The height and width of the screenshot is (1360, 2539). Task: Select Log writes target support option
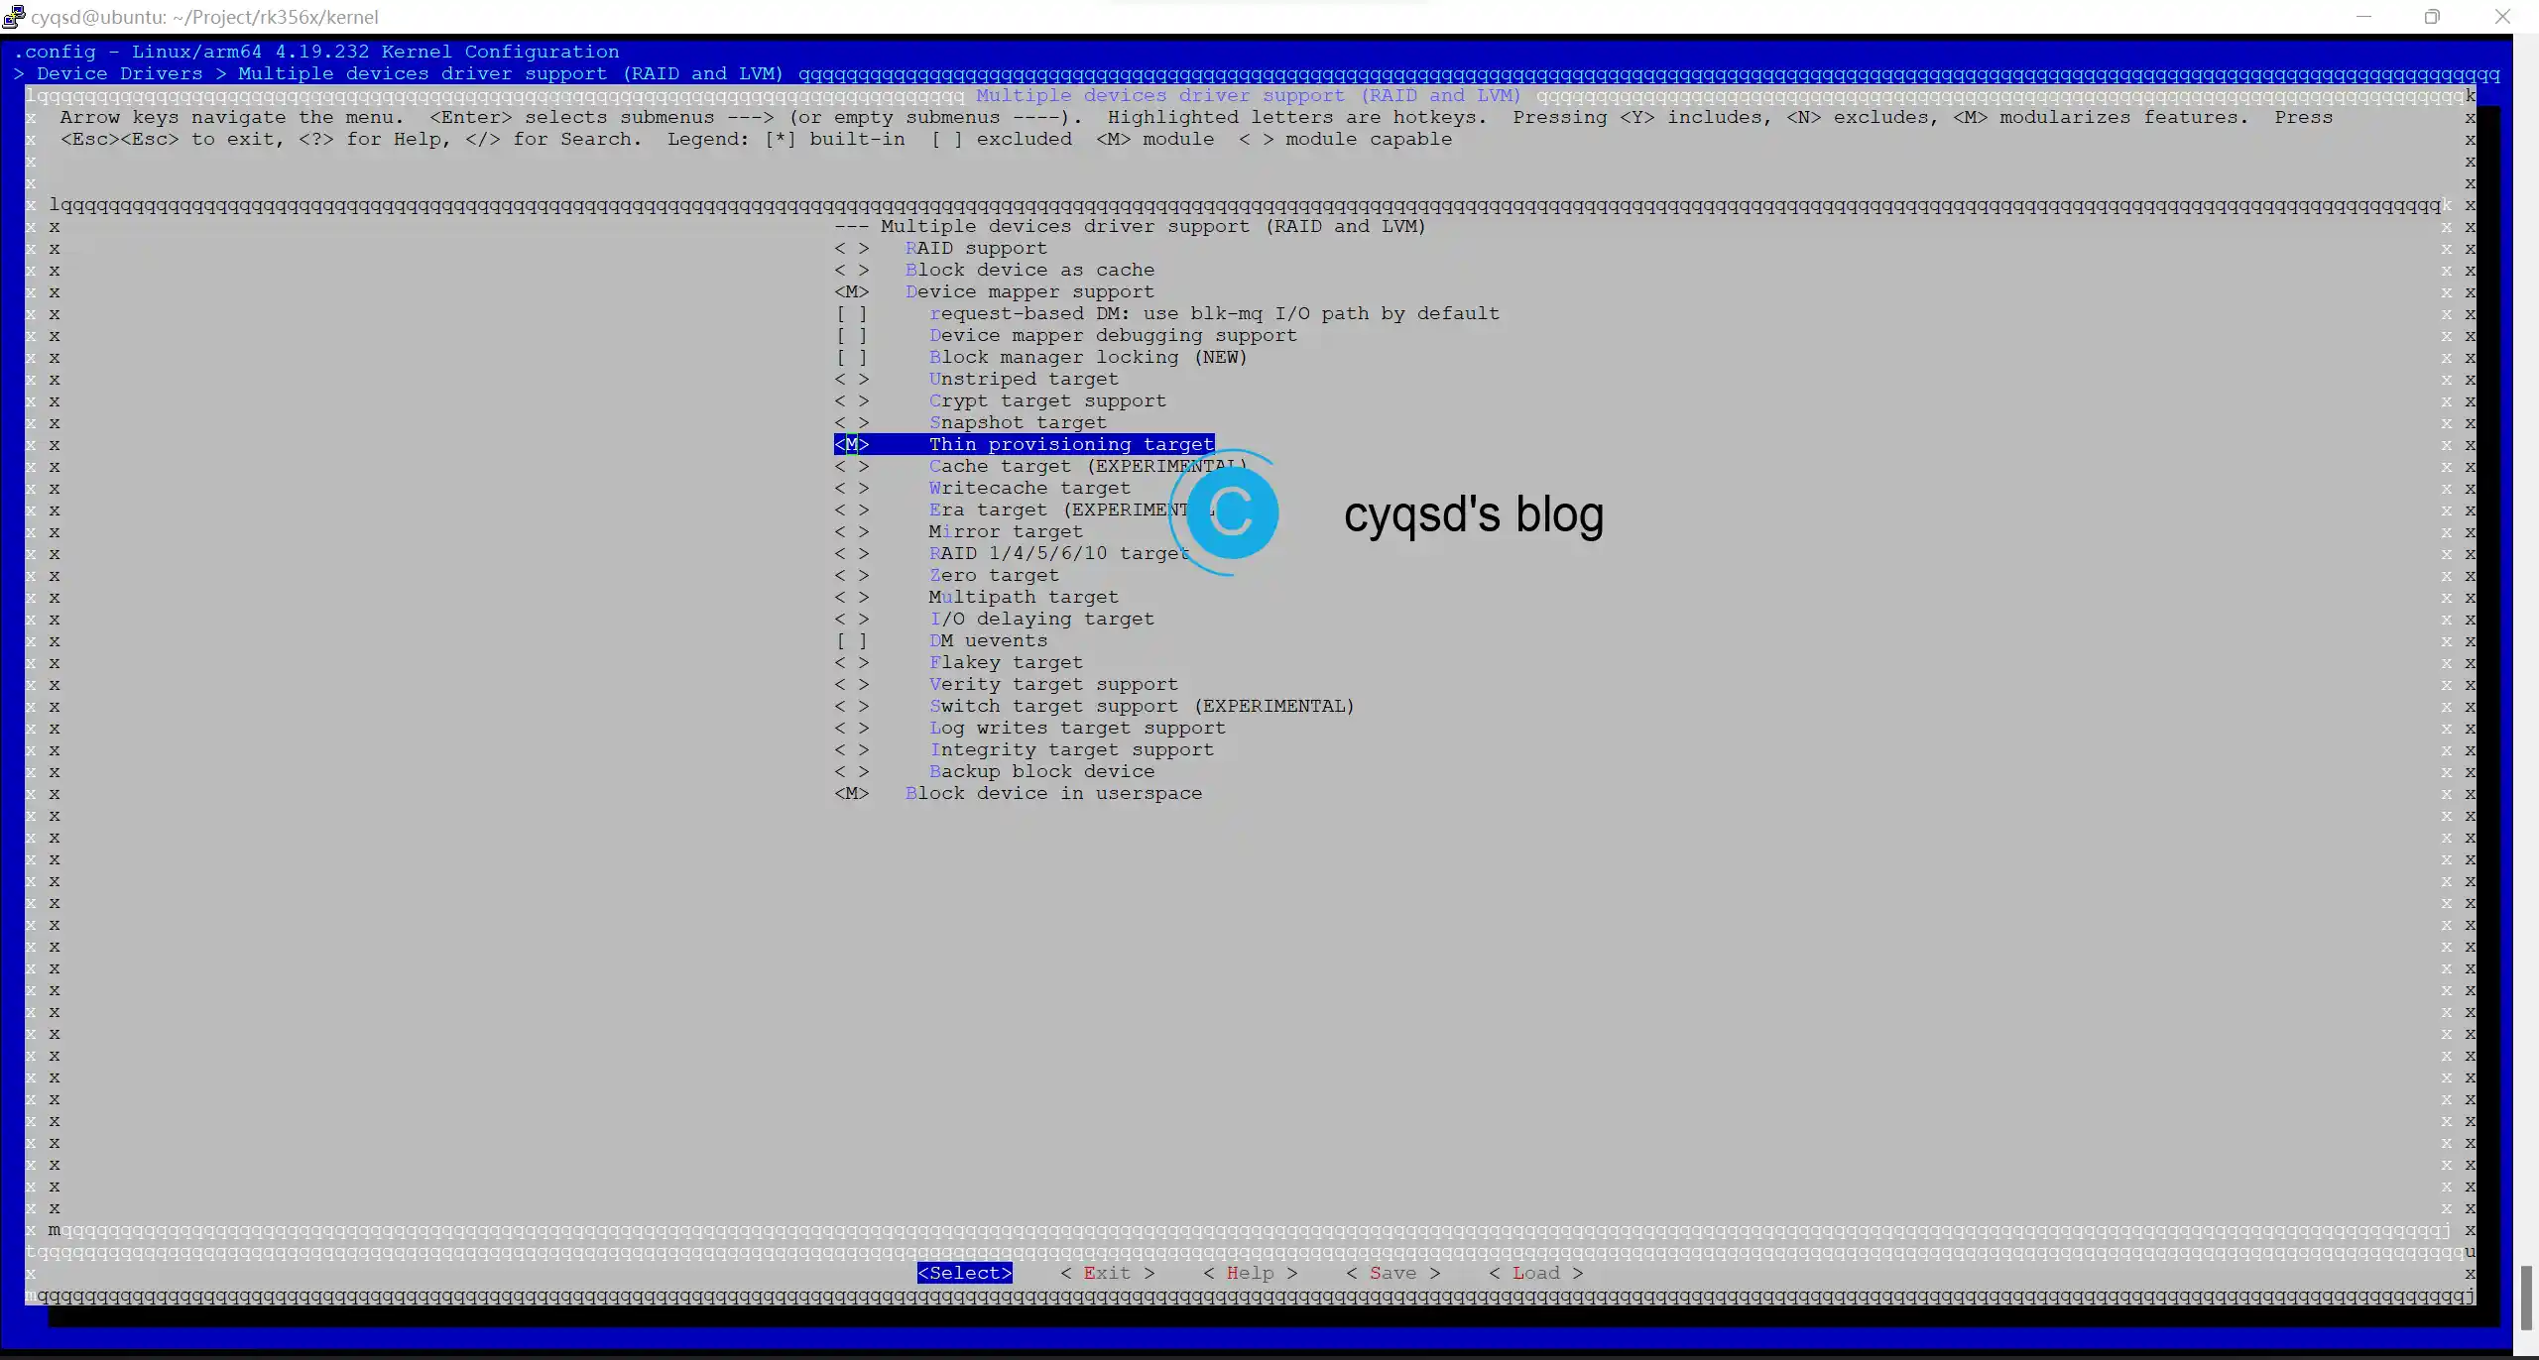[x=1029, y=728]
